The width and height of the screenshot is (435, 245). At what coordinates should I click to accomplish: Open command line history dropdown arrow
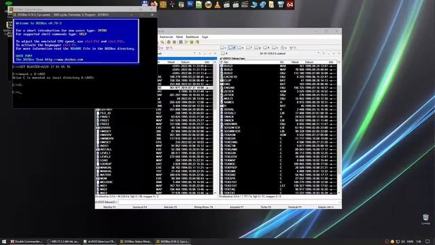click(340, 202)
